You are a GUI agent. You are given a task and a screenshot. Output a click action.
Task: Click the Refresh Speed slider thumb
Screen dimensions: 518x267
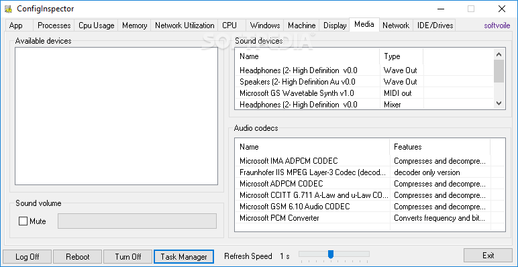tap(330, 254)
